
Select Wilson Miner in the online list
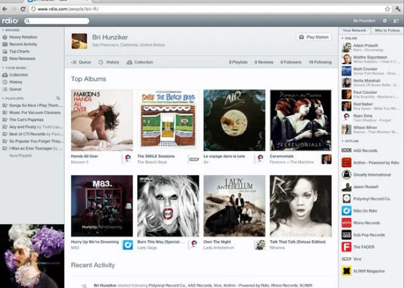coord(371,129)
